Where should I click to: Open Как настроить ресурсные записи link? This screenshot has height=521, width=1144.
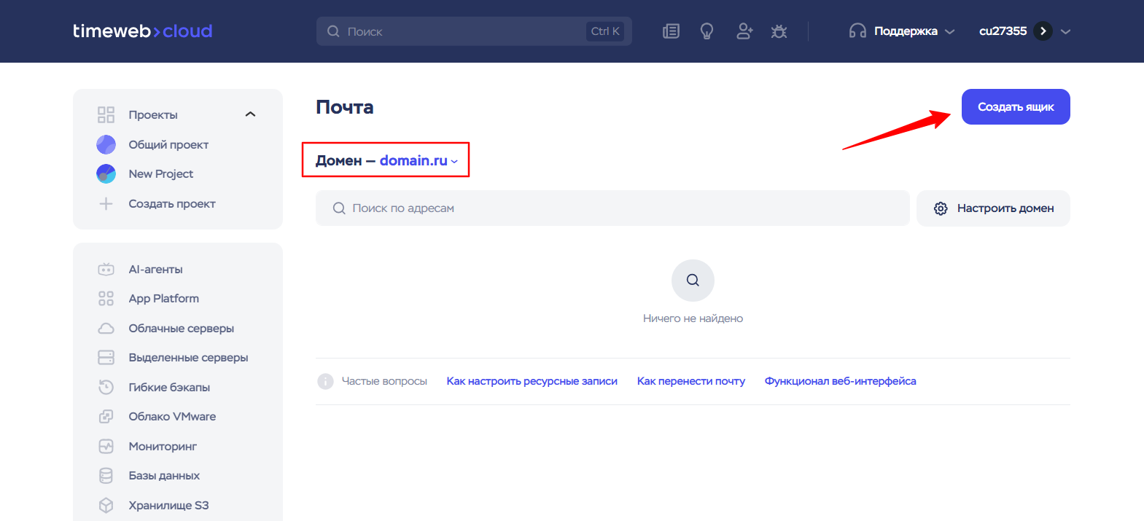(532, 381)
